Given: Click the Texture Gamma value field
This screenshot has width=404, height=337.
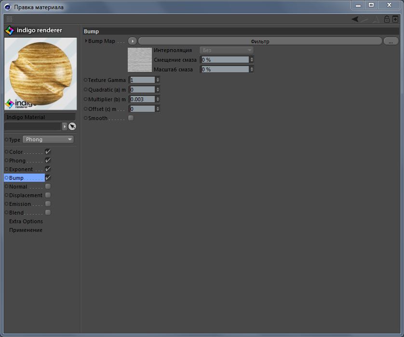Looking at the screenshot, I should pyautogui.click(x=142, y=80).
